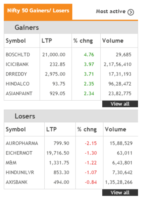Open the M&M stock symbol
142x203 pixels.
tap(11, 163)
